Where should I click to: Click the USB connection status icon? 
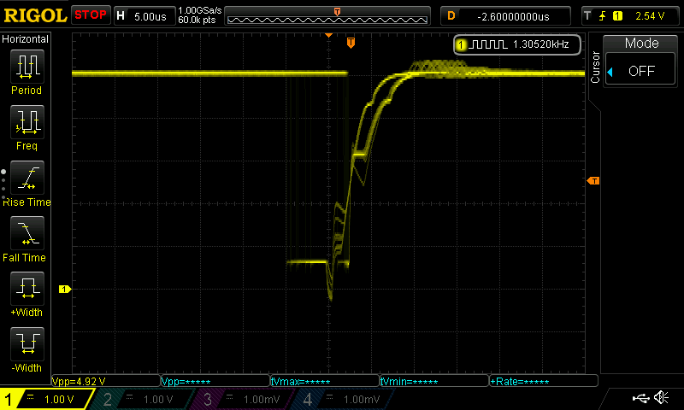tap(640, 398)
